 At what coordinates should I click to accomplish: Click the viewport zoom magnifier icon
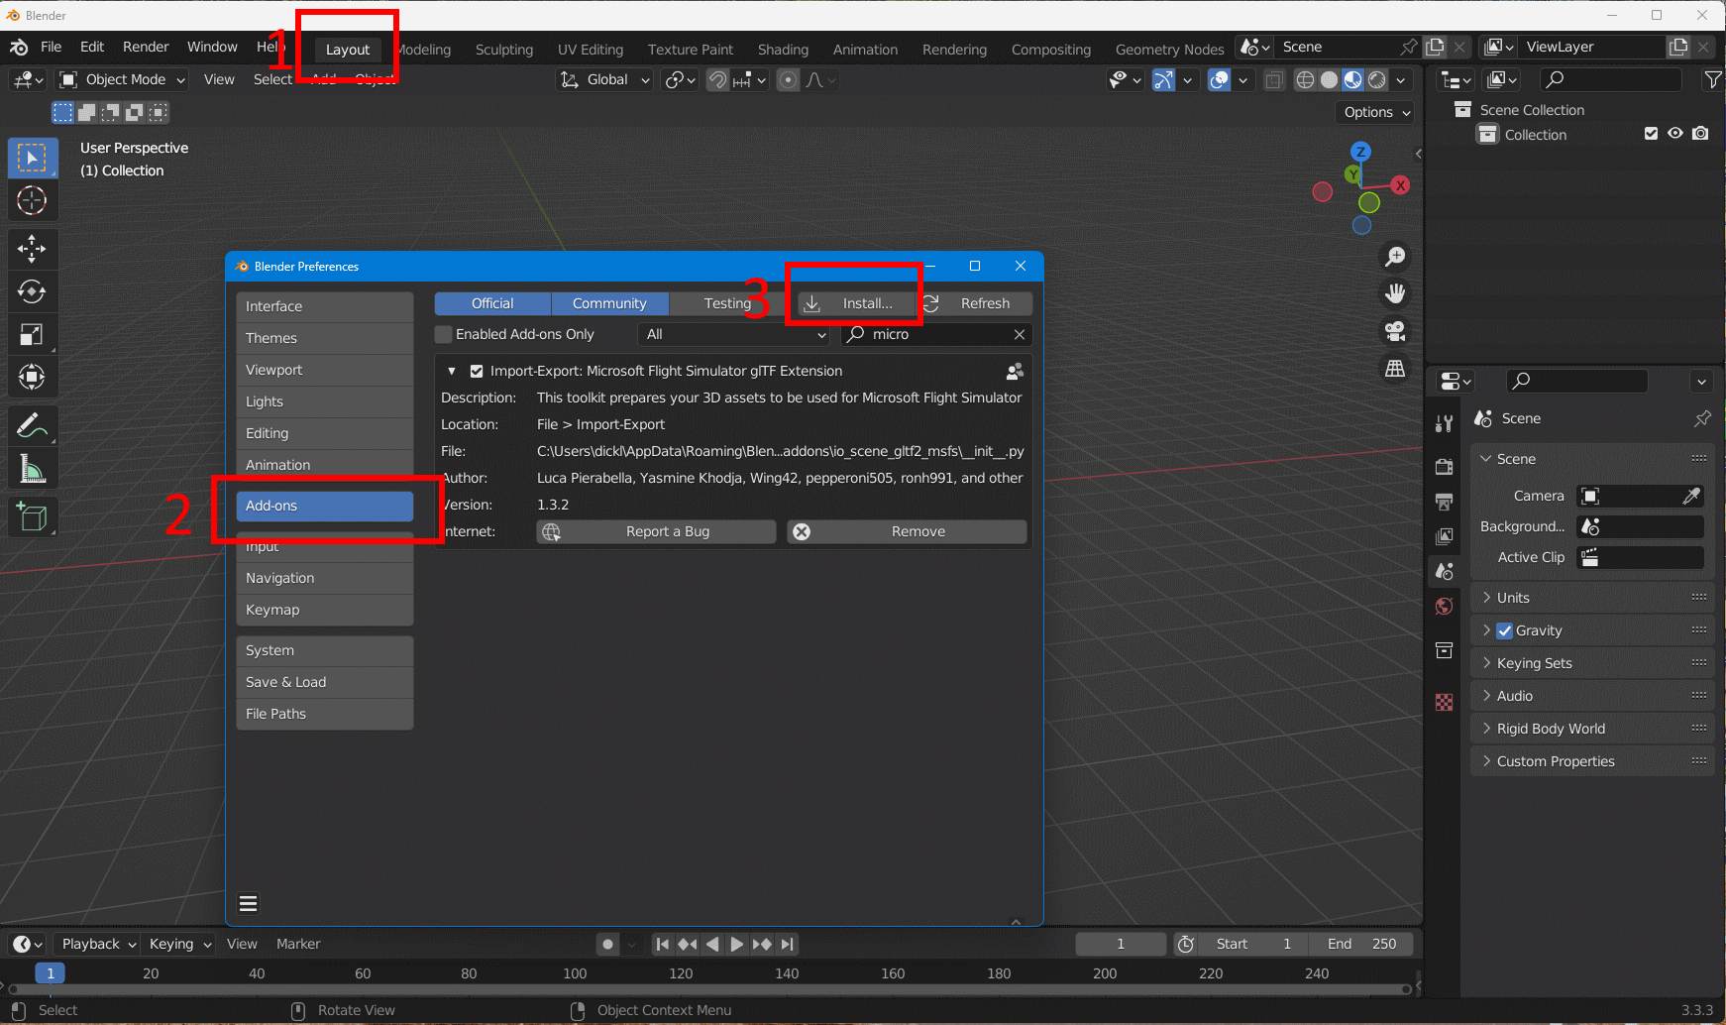[x=1395, y=257]
